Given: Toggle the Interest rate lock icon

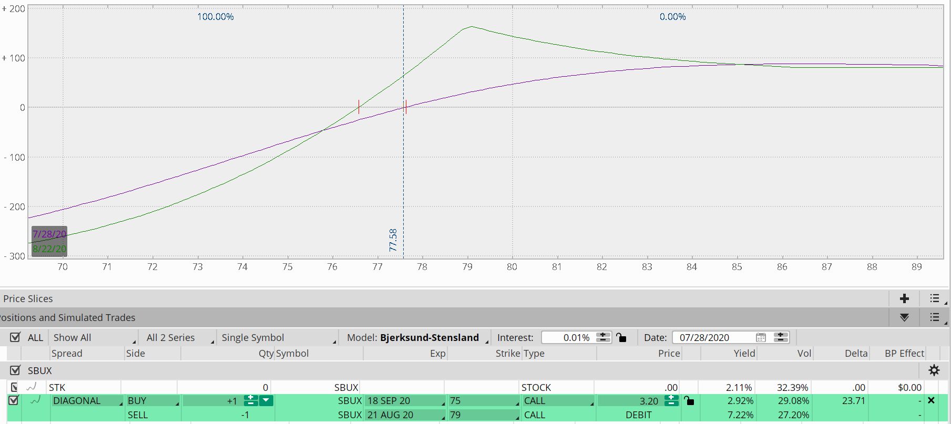Looking at the screenshot, I should [x=621, y=337].
